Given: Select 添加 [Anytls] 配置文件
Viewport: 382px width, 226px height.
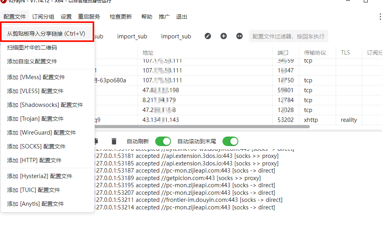Looking at the screenshot, I should pyautogui.click(x=48, y=204).
